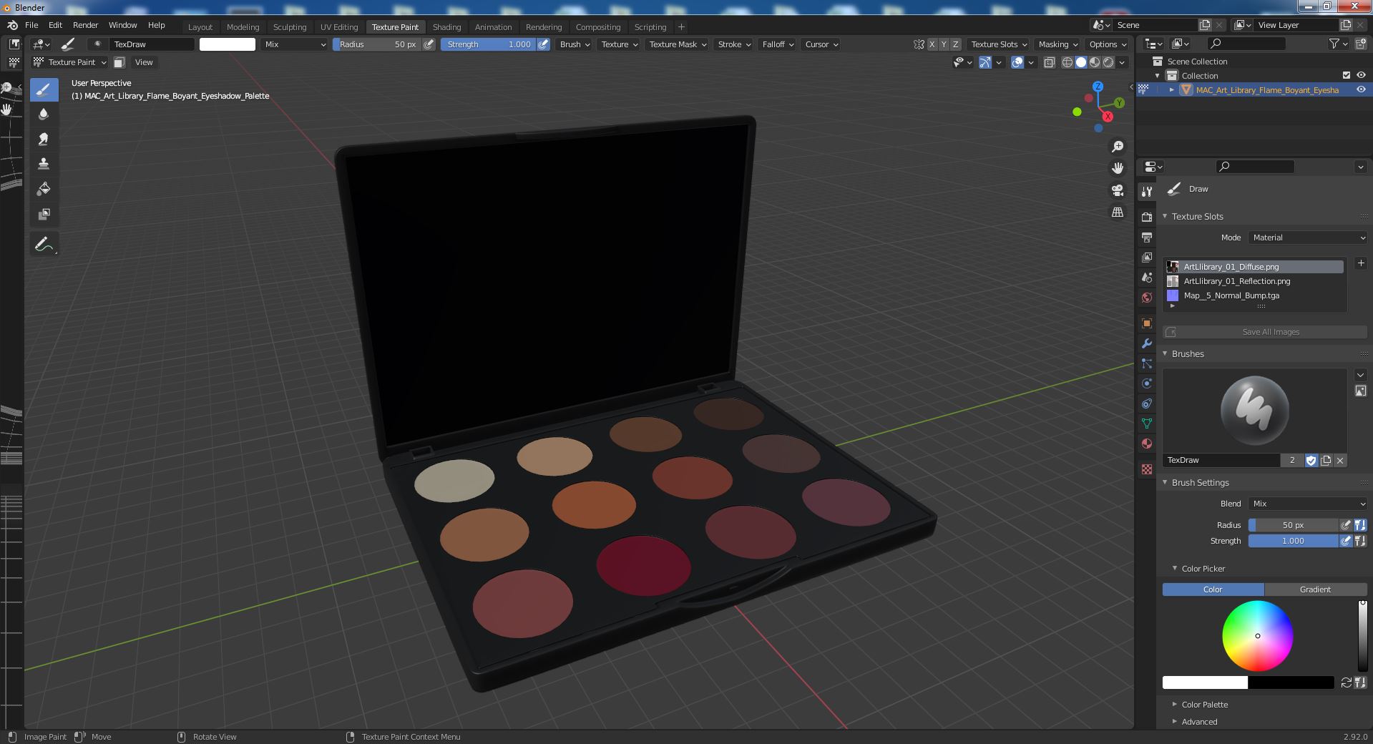Click the viewport zoom magnifier icon
The image size is (1373, 744).
(x=1118, y=147)
